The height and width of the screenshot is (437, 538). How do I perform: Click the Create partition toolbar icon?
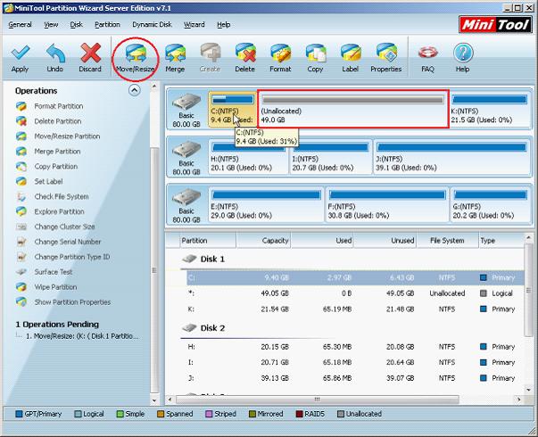[x=210, y=58]
